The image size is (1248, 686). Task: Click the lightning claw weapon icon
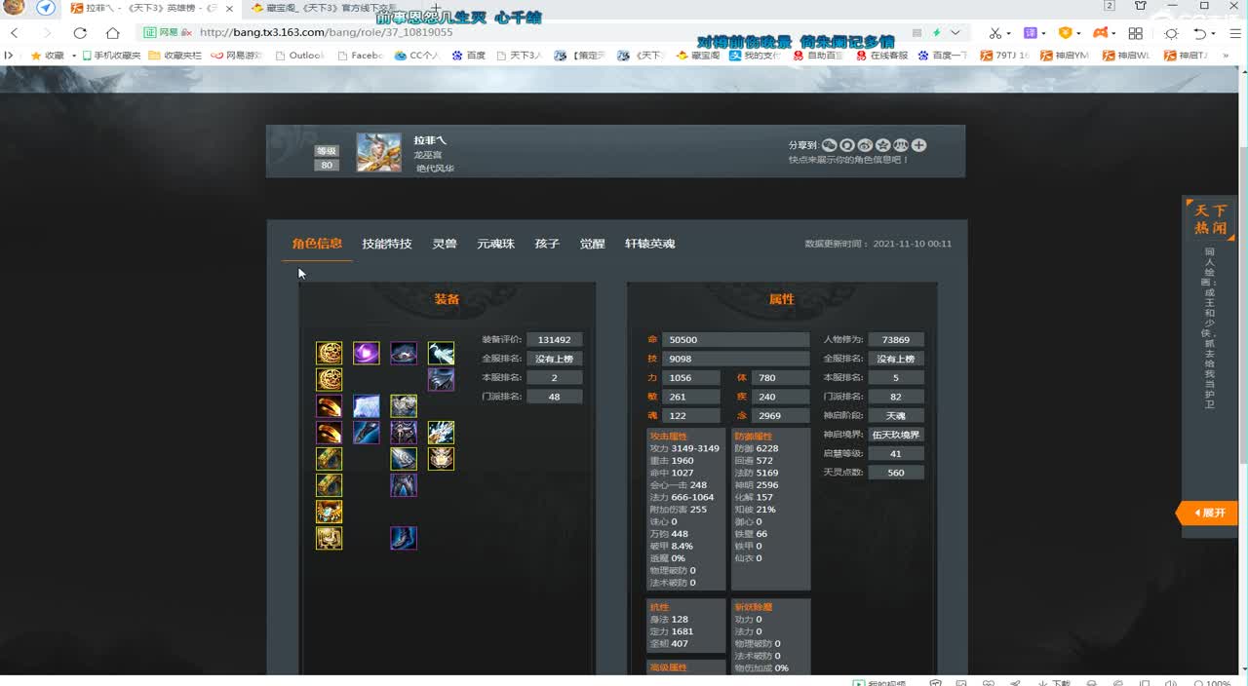pyautogui.click(x=441, y=432)
